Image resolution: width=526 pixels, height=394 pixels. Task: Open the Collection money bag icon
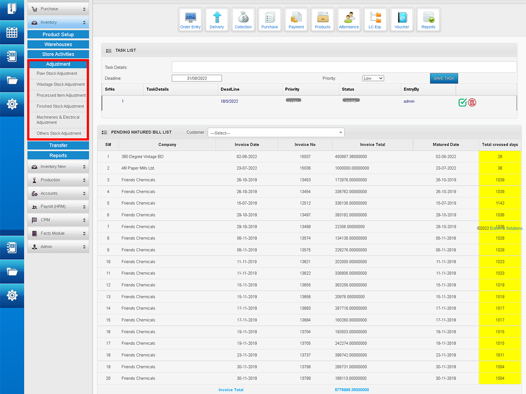pos(243,20)
